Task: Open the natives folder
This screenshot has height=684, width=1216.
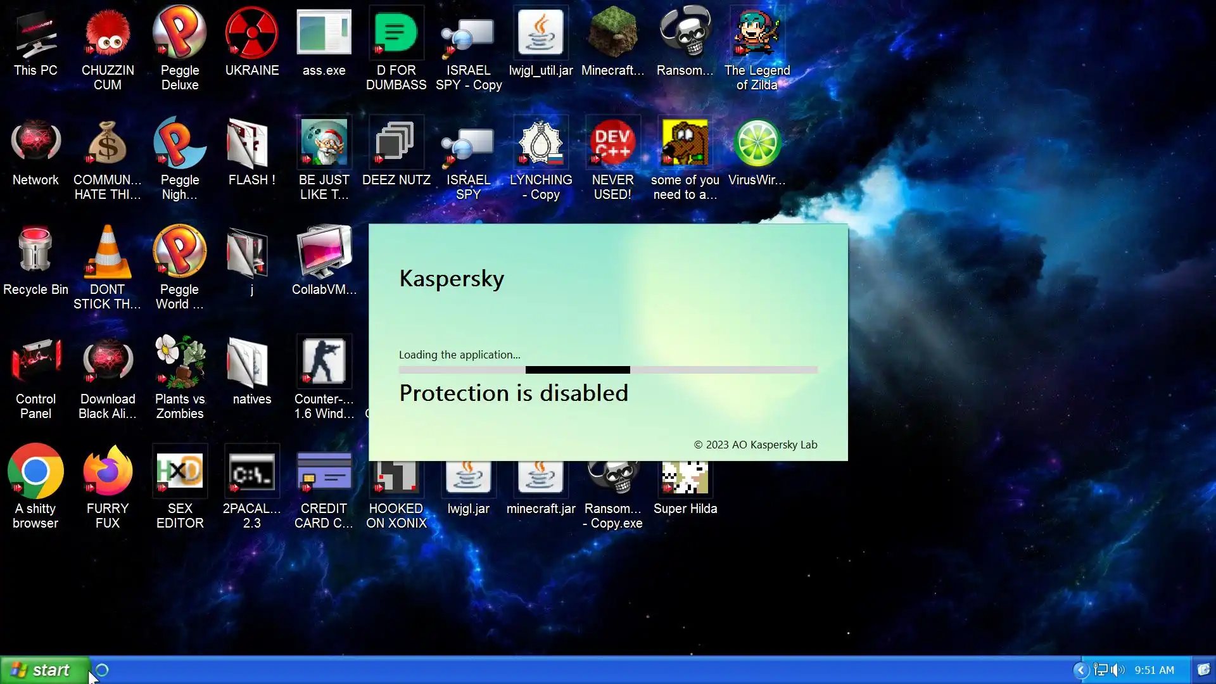Action: pyautogui.click(x=251, y=362)
